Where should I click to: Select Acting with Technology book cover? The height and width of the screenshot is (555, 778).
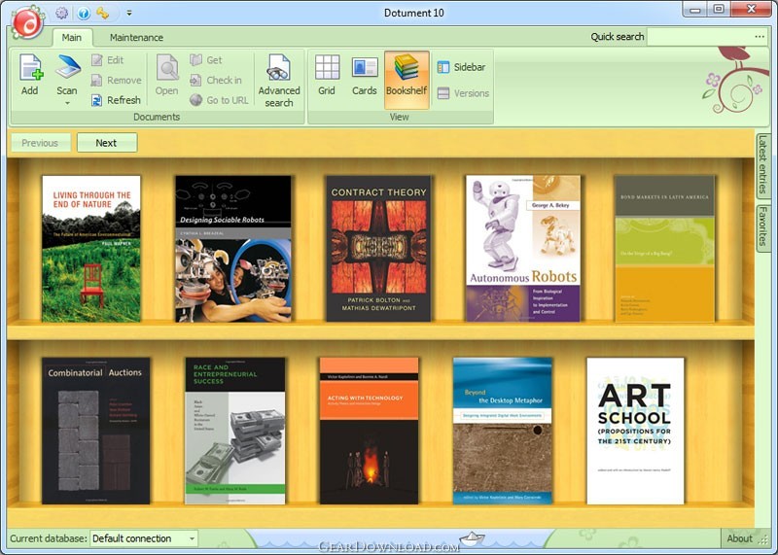(370, 431)
